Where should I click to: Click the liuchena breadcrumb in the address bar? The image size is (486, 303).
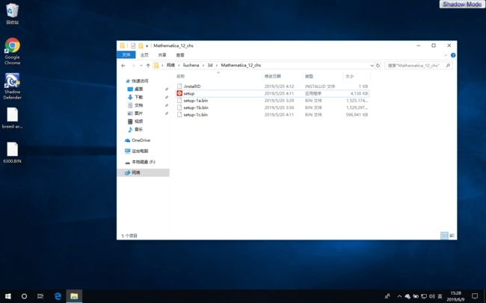[x=191, y=66]
